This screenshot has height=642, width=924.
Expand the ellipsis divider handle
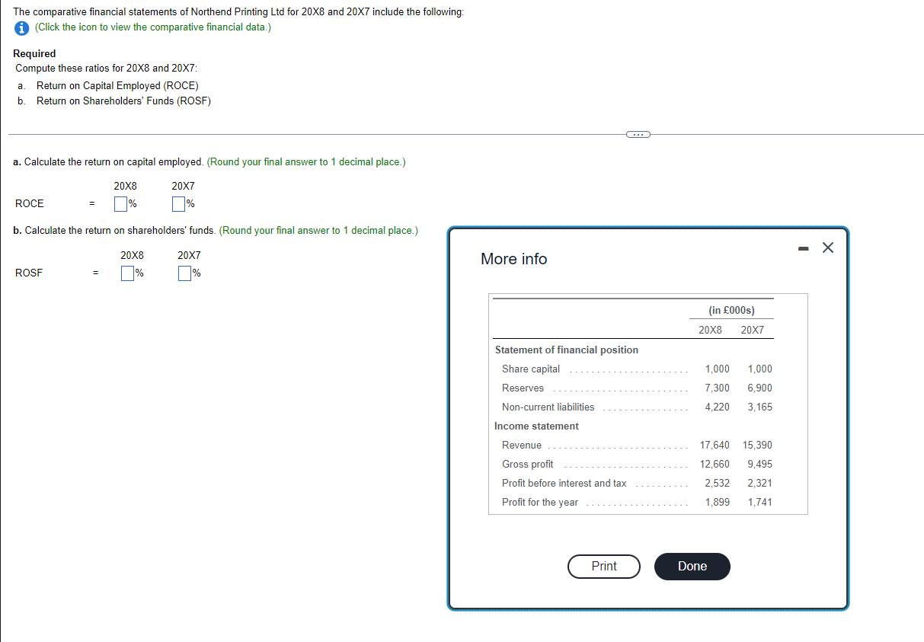637,135
